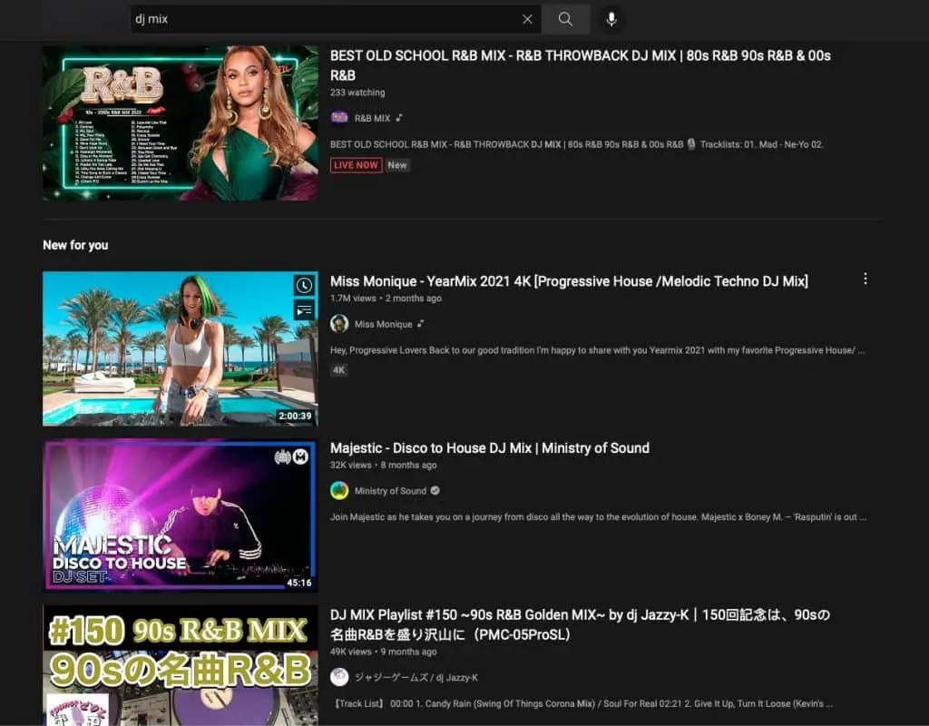Click the 90s R&B MIX thumbnail
The width and height of the screenshot is (929, 726).
pyautogui.click(x=181, y=665)
